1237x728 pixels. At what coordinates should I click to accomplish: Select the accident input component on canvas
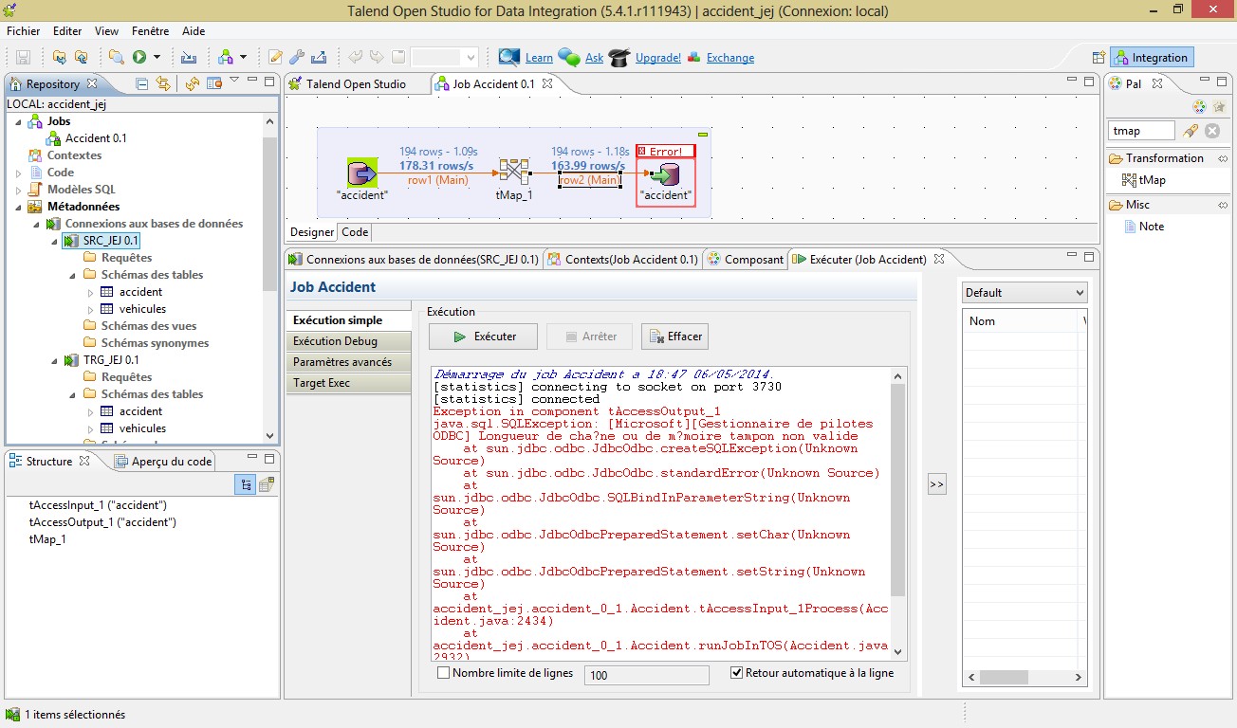(x=362, y=173)
